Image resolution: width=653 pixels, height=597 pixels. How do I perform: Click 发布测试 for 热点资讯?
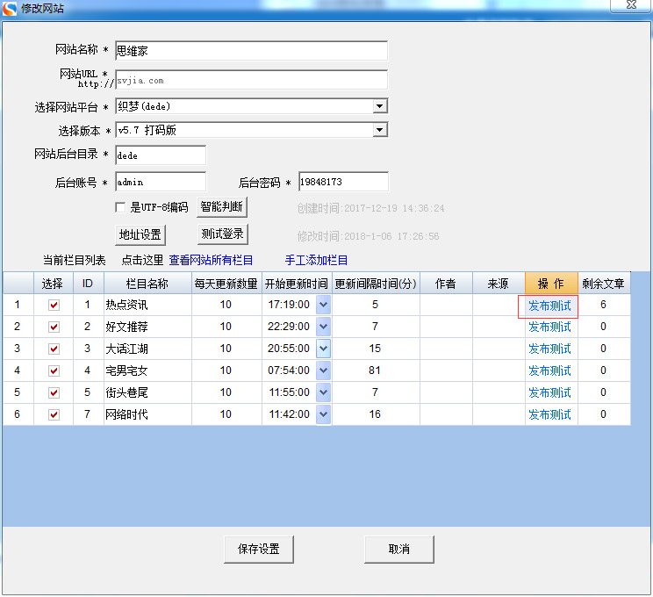(549, 306)
